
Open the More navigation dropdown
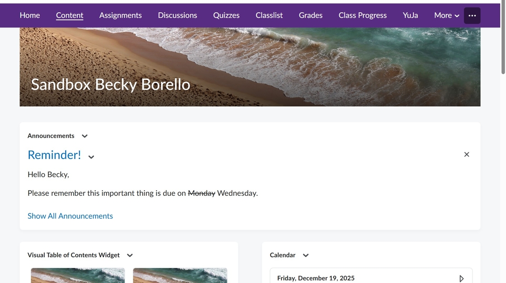tap(446, 15)
